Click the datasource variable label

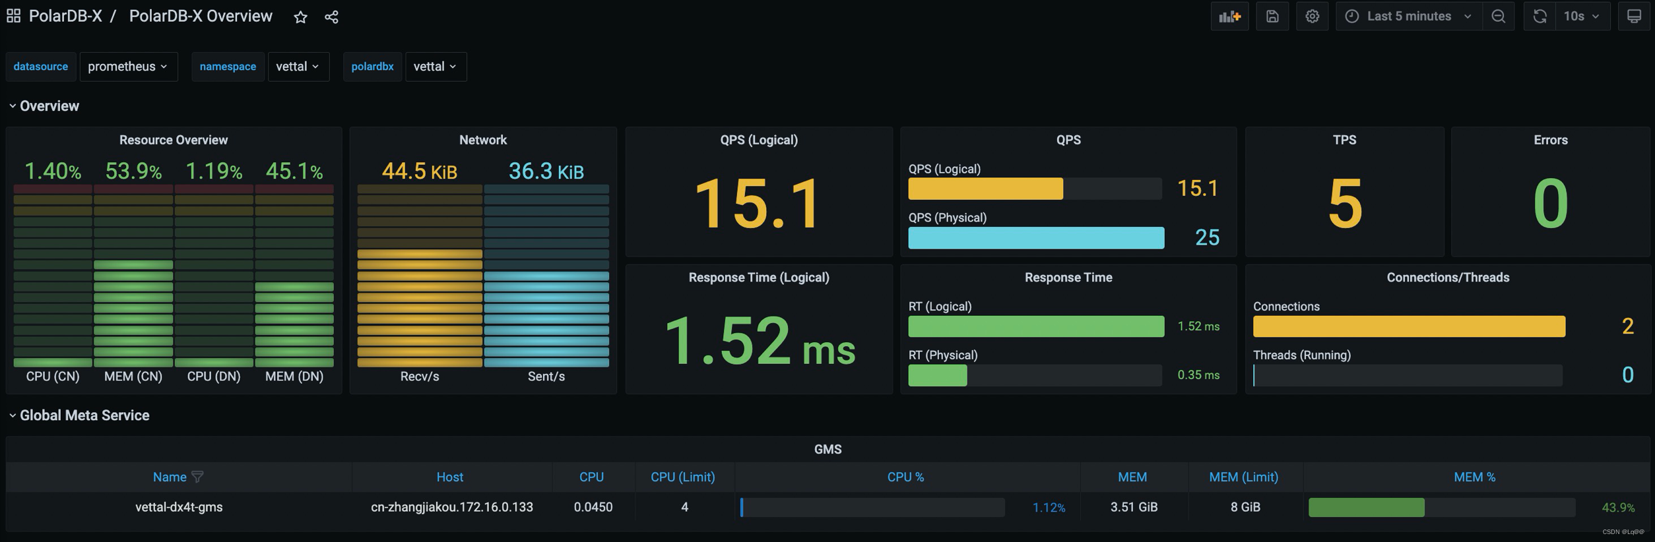click(x=41, y=67)
